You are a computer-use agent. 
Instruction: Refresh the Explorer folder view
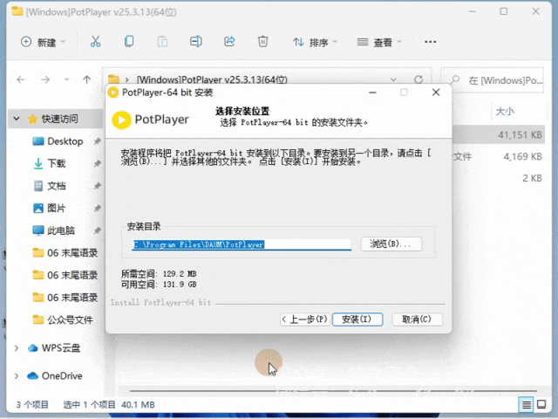point(418,79)
